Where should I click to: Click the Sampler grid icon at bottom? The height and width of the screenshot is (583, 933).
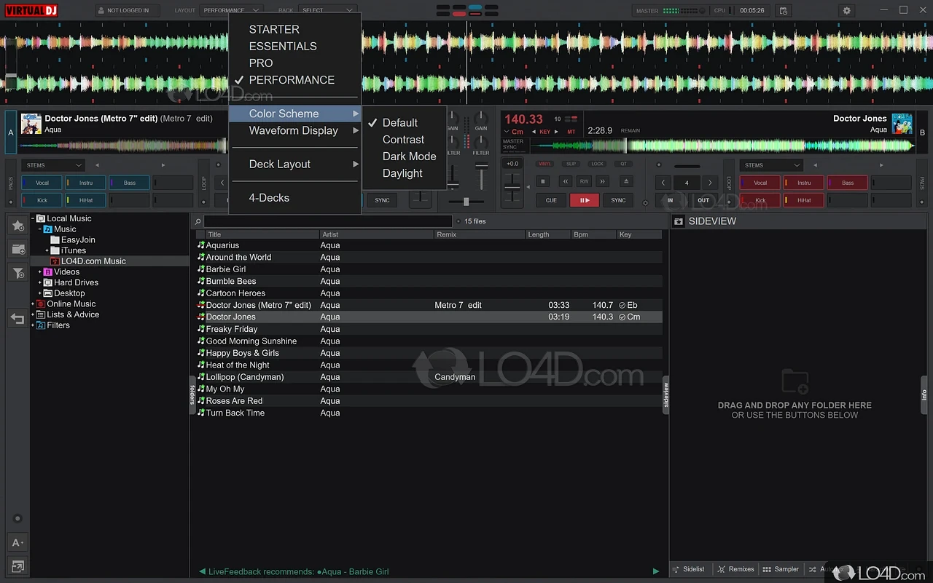click(767, 569)
